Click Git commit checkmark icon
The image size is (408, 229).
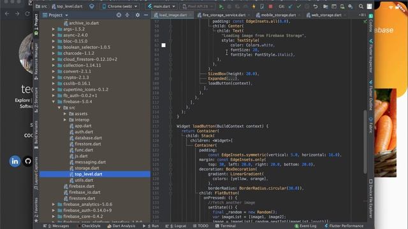pos(299,6)
